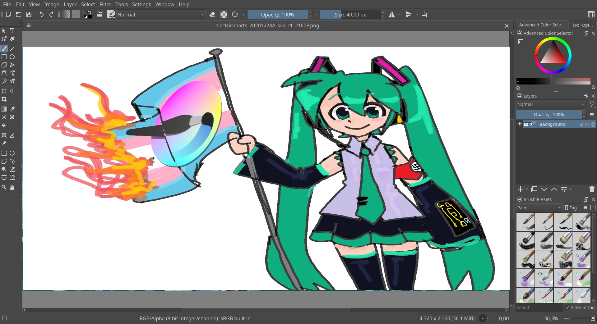597x324 pixels.
Task: Toggle Preserve Alpha
Action: point(224,14)
